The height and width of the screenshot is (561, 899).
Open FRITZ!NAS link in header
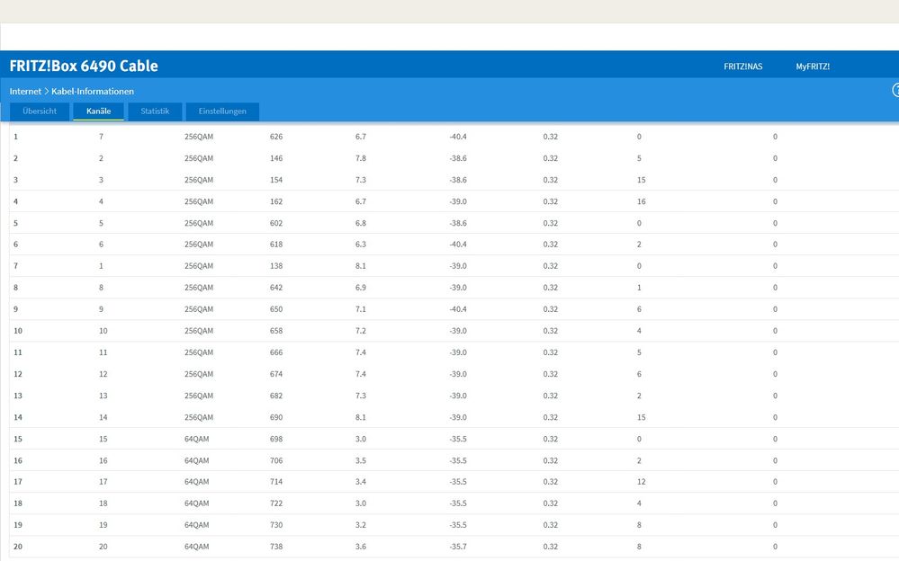[x=743, y=67]
